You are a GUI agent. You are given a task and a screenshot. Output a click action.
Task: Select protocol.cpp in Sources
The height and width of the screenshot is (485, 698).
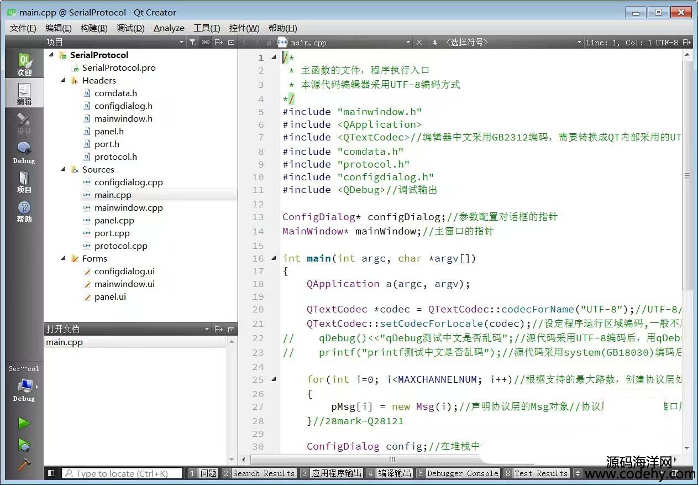120,246
